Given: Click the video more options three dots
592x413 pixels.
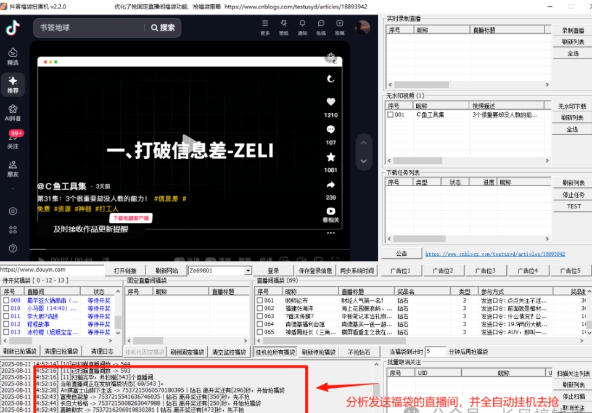Looking at the screenshot, I should tap(331, 233).
